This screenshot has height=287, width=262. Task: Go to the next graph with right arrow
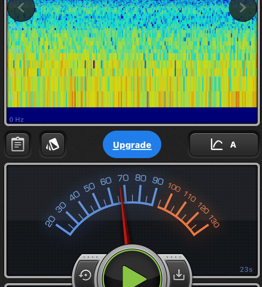point(243,8)
